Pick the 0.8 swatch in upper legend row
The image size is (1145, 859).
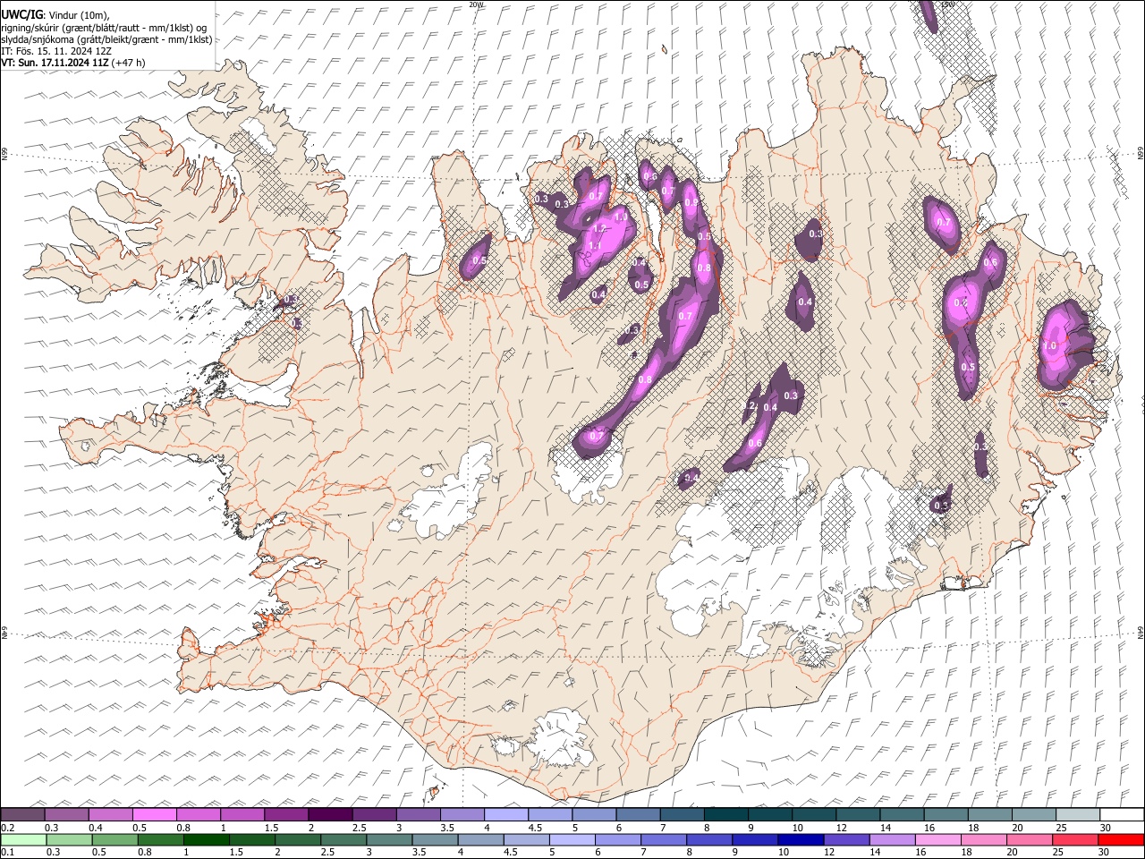pyautogui.click(x=198, y=814)
